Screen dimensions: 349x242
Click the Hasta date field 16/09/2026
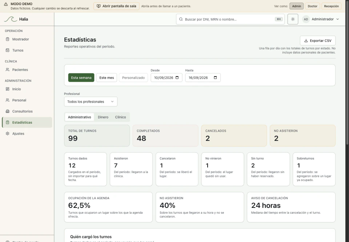click(203, 78)
